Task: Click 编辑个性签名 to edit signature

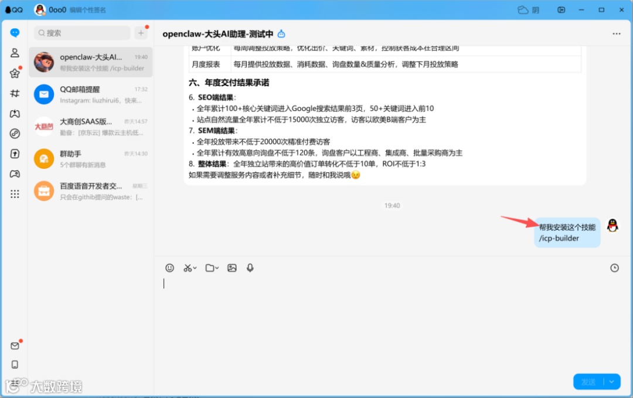Action: tap(87, 10)
